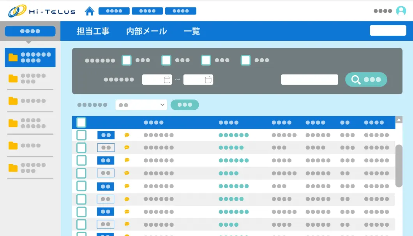Viewport: 413px width, 236px height.
Task: Open the dropdown above the table
Action: 141,105
